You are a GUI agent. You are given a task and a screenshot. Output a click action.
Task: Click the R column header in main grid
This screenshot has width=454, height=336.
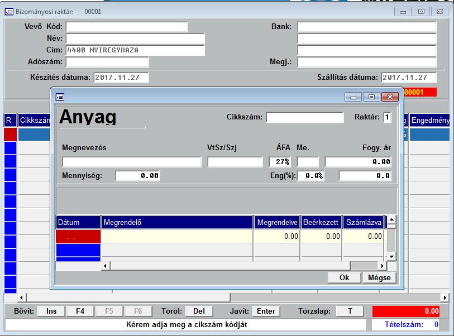pyautogui.click(x=10, y=121)
